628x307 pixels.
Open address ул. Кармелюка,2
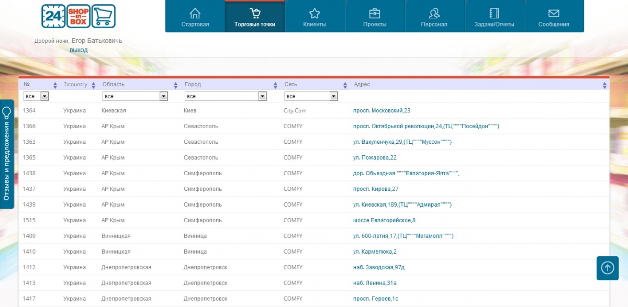click(375, 252)
